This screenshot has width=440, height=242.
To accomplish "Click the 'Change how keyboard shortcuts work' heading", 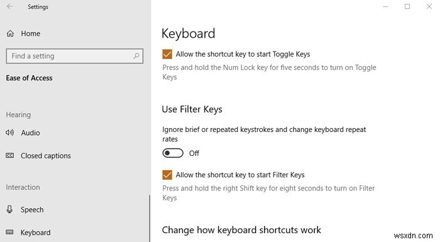I will pyautogui.click(x=241, y=230).
